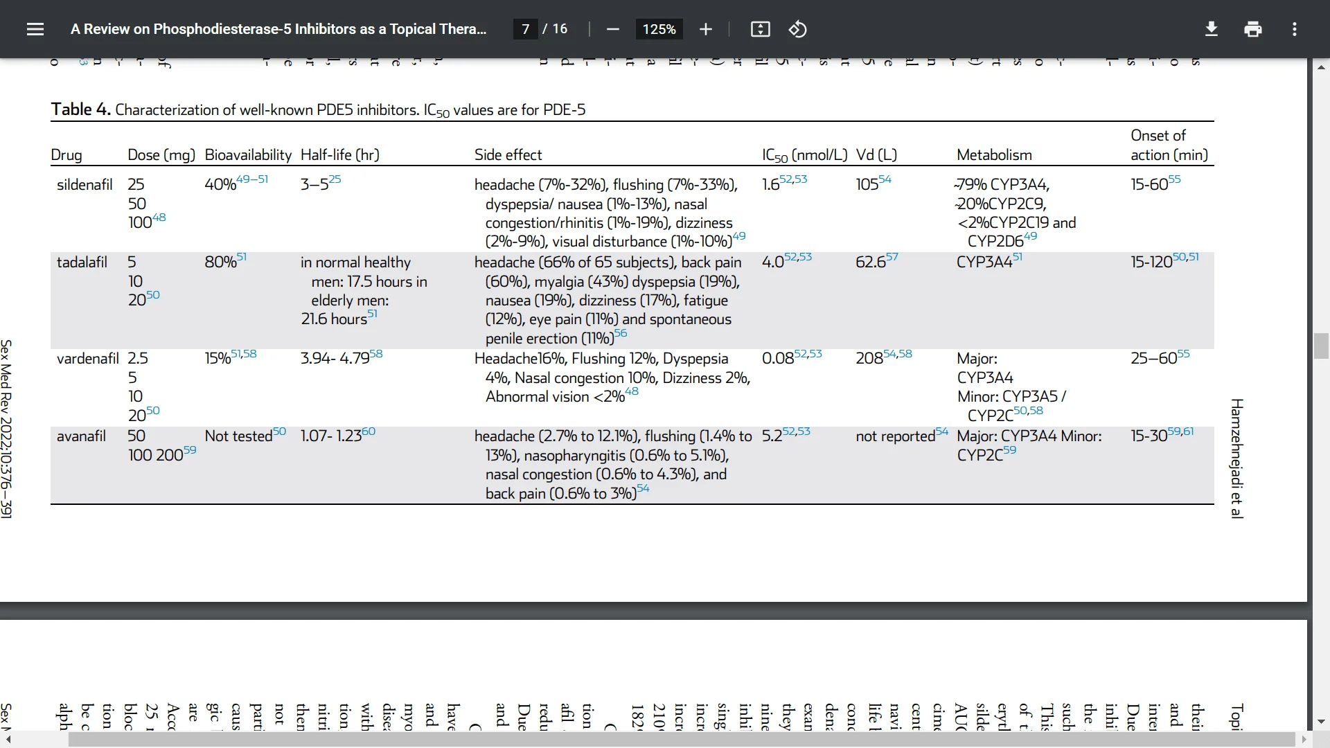Click vardenafil's IC50 value 0.08

pyautogui.click(x=778, y=359)
